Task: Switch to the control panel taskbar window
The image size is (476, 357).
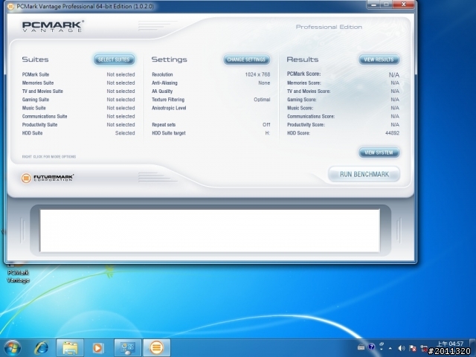Action: 127,348
